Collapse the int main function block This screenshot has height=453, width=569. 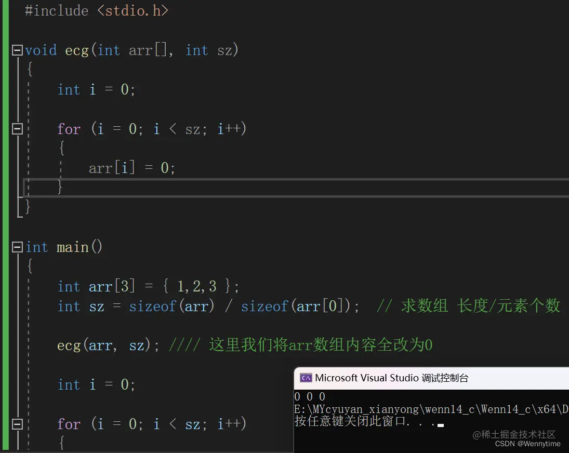click(17, 247)
